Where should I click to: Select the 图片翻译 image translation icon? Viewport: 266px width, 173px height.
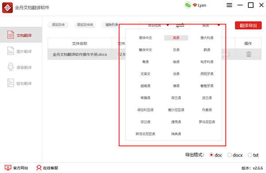click(11, 51)
